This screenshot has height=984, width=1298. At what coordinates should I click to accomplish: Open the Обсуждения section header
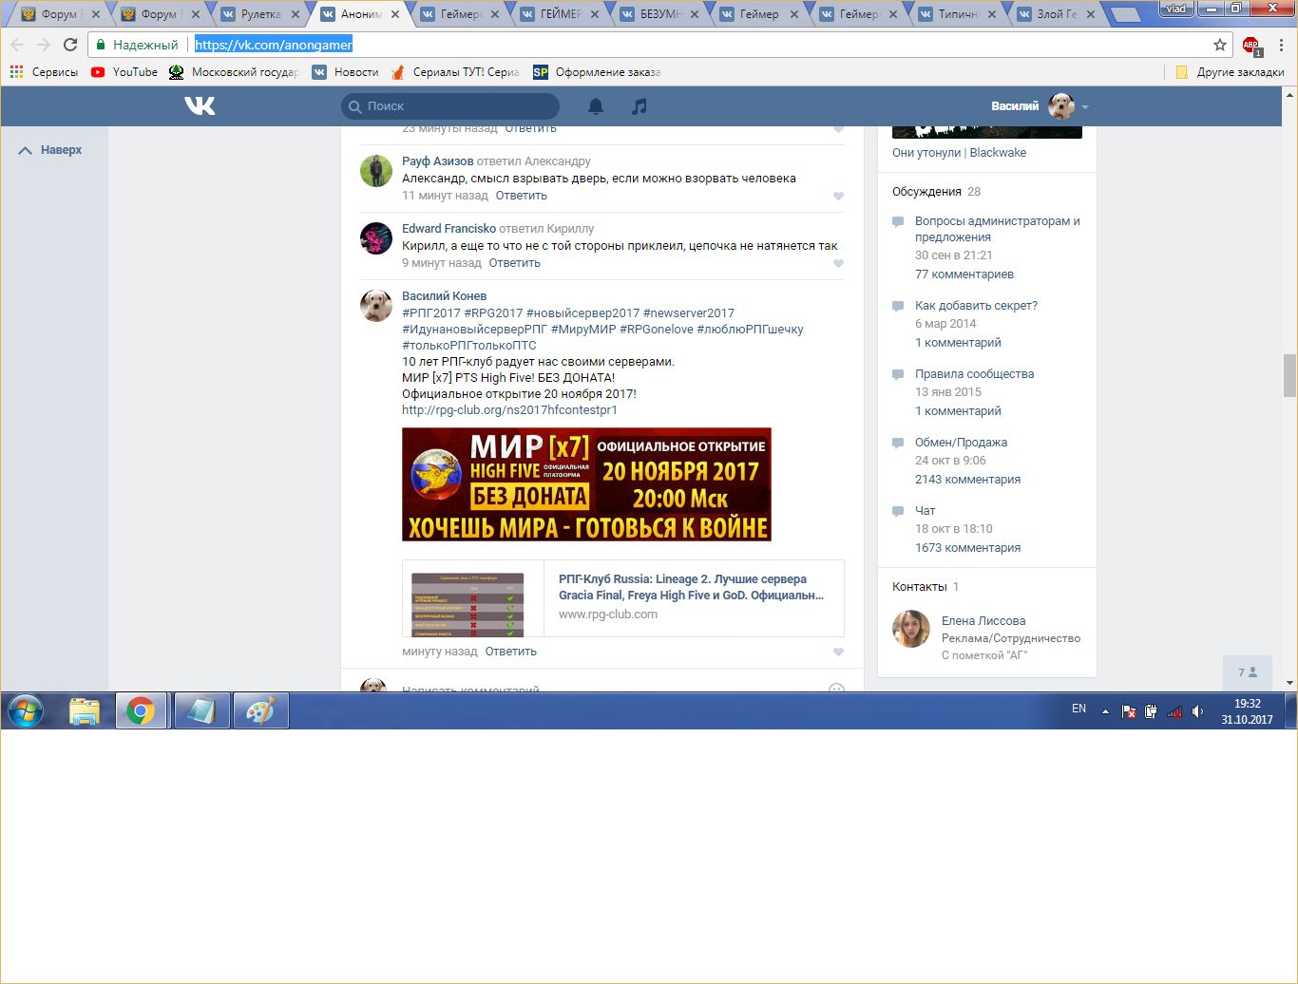pyautogui.click(x=926, y=192)
